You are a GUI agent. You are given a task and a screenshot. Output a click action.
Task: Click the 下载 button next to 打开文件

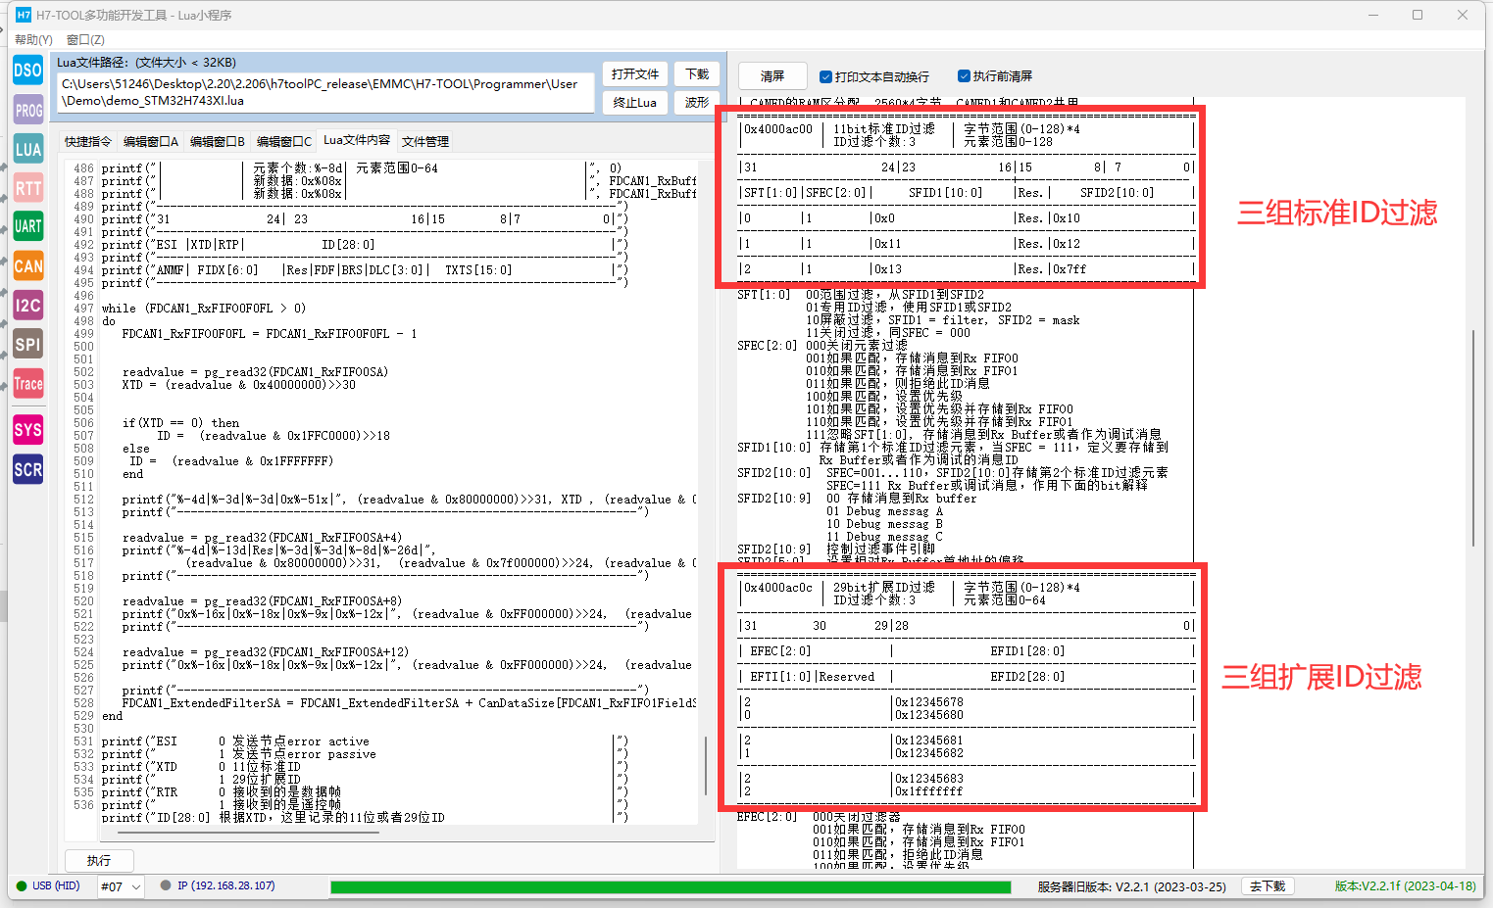pos(697,74)
